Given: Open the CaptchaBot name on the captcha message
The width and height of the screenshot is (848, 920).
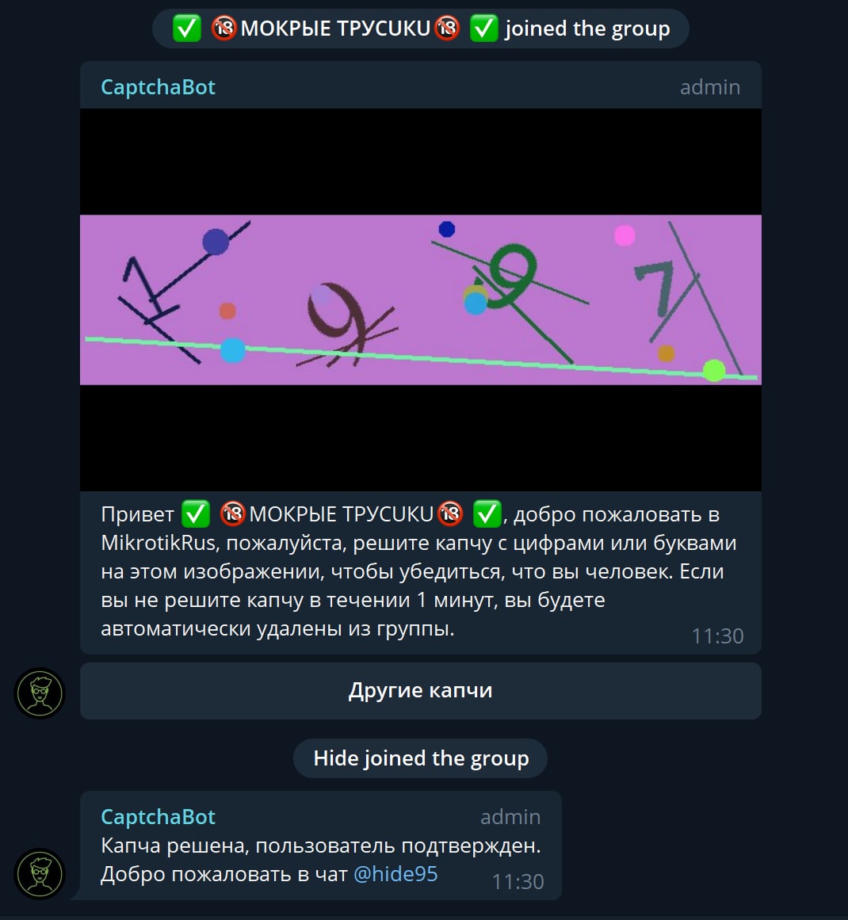Looking at the screenshot, I should coord(158,87).
